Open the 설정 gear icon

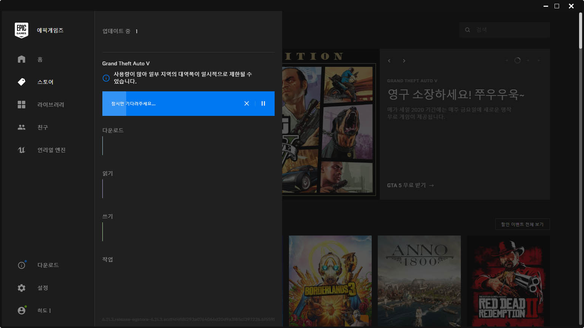tap(22, 288)
